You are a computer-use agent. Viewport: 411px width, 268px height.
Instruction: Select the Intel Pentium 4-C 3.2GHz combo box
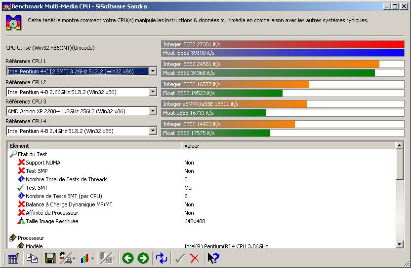tap(82, 71)
